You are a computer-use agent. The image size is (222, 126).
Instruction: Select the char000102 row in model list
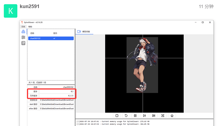[51, 38]
